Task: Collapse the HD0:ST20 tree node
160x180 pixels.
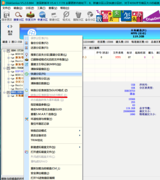Action: (4, 51)
